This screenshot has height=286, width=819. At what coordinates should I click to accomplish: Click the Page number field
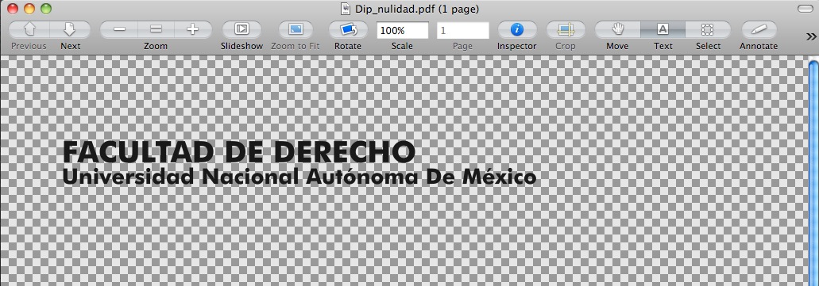pos(463,30)
